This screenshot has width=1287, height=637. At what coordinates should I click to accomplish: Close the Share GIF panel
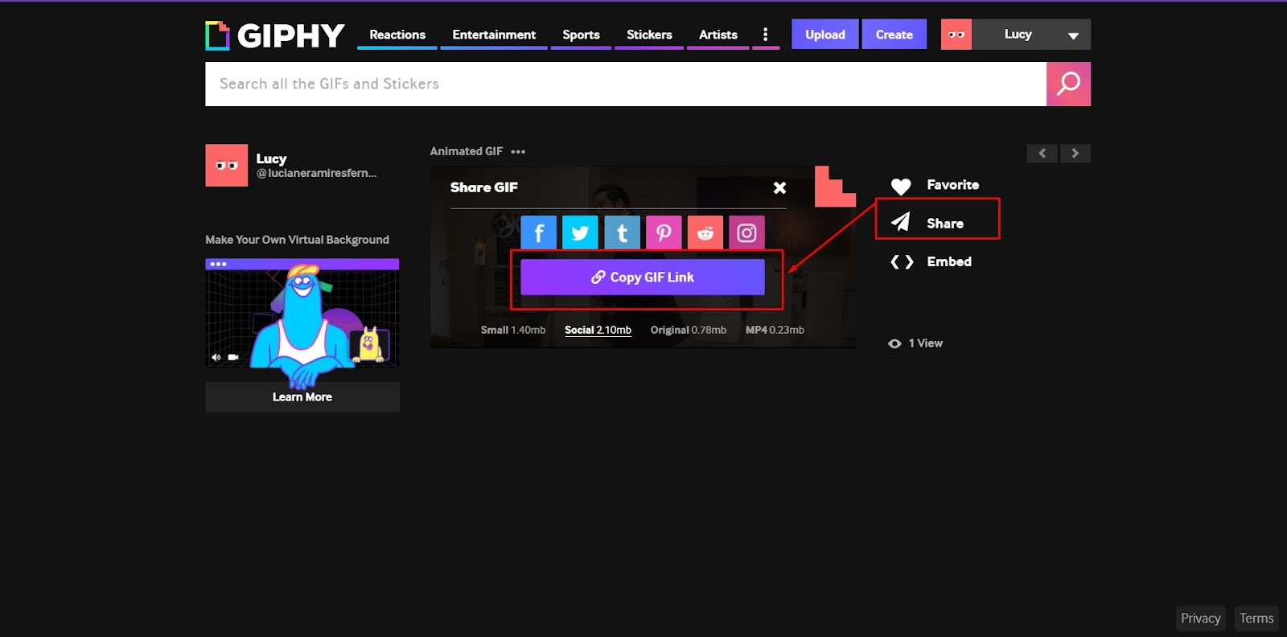(x=779, y=187)
